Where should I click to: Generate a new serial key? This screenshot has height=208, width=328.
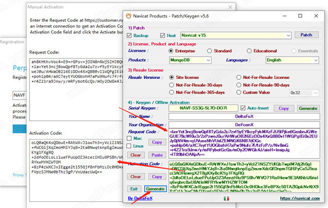click(308, 108)
